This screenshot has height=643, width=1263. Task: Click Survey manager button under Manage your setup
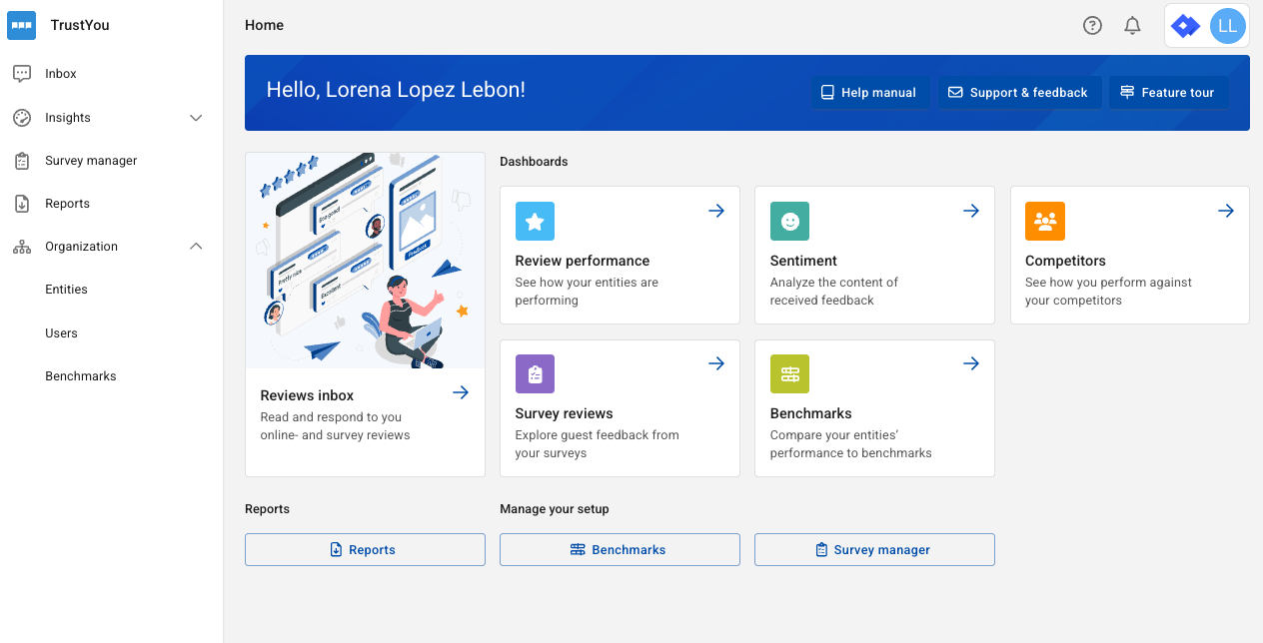[874, 550]
